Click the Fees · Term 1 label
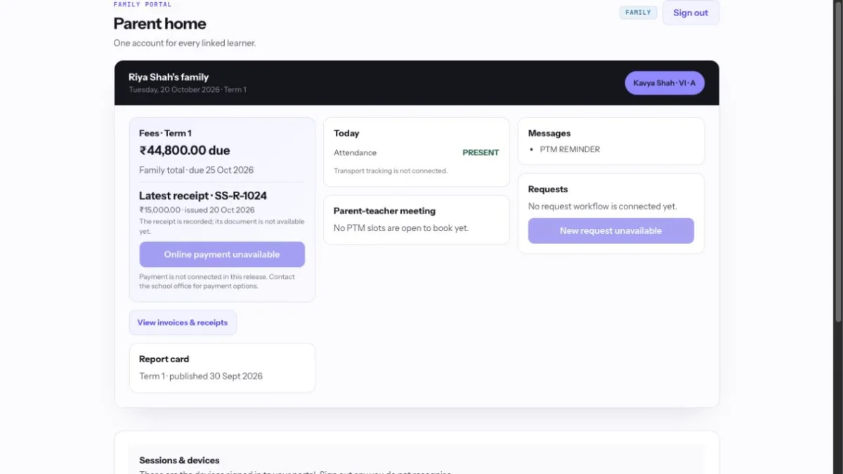The image size is (843, 474). 165,133
